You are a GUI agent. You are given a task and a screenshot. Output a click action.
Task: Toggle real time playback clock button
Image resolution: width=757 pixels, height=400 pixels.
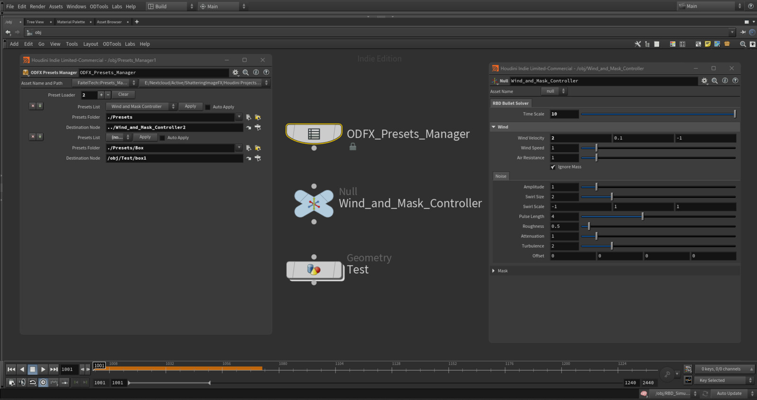tap(43, 383)
